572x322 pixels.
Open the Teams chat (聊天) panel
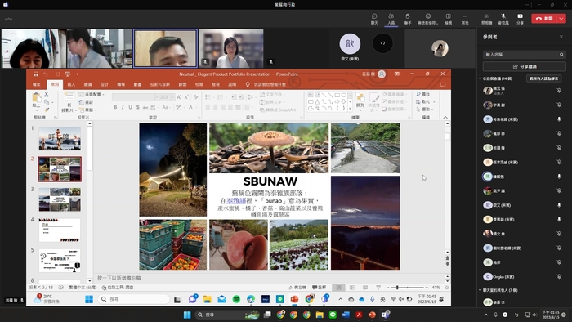click(374, 19)
